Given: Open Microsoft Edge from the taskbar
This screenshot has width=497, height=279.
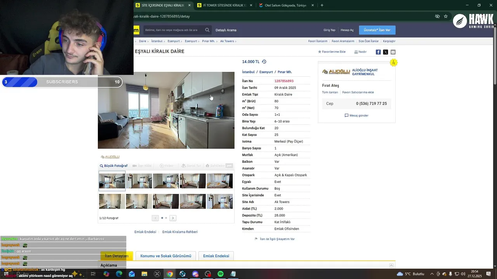Looking at the screenshot, I should tap(119, 274).
